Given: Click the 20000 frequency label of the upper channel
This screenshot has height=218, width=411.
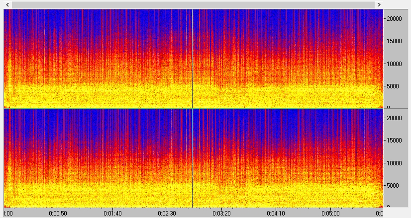Looking at the screenshot, I should coord(394,19).
